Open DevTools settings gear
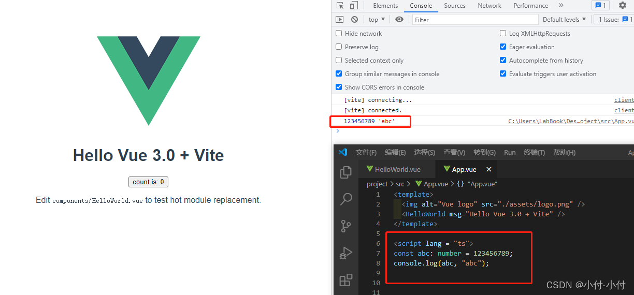634x295 pixels. point(623,6)
